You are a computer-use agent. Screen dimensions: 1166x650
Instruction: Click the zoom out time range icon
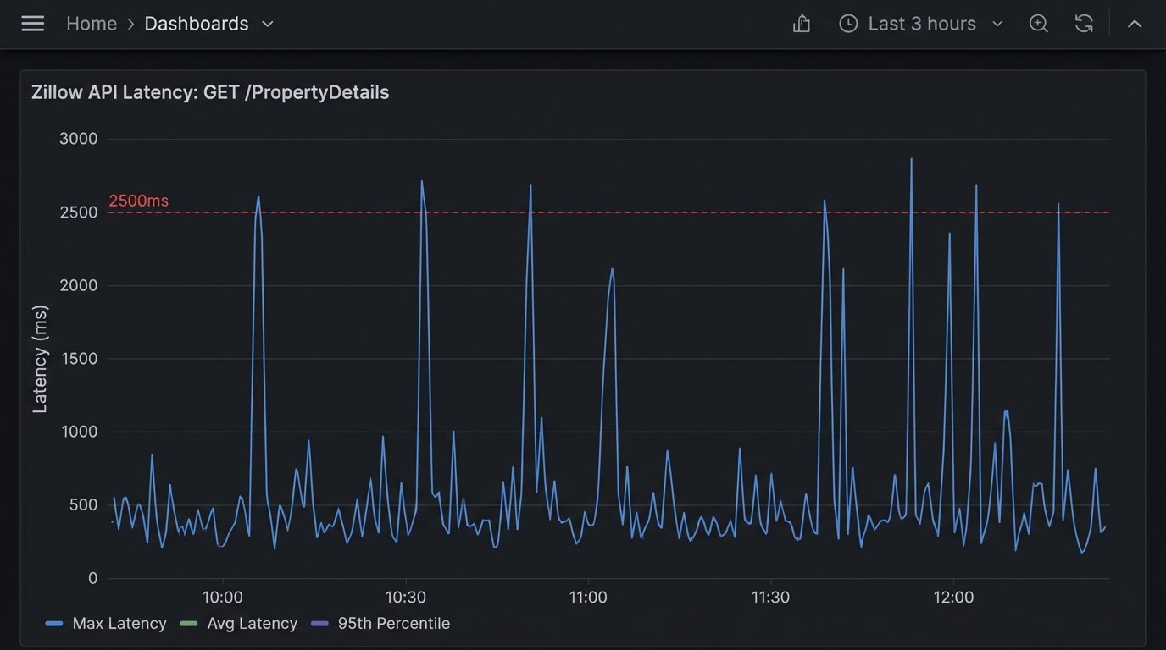coord(1039,24)
